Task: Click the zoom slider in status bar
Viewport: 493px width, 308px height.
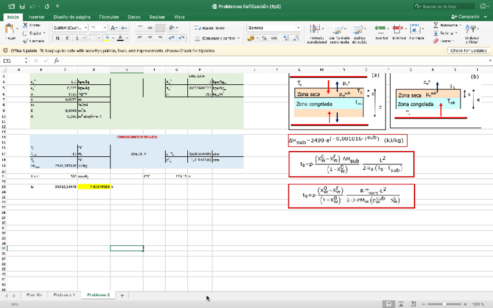Action: (x=444, y=304)
